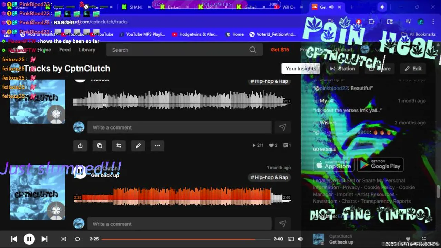Switch to the GvilleB Kick browser tab
The width and height of the screenshot is (441, 248).
(x=250, y=7)
